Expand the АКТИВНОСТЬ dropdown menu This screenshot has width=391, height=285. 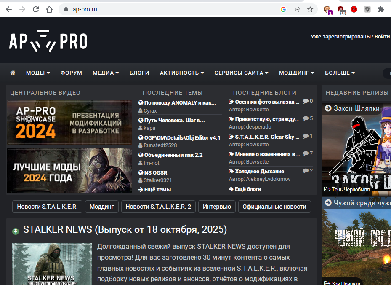(182, 73)
